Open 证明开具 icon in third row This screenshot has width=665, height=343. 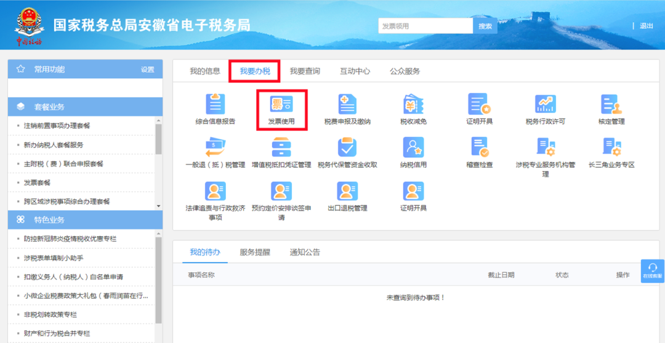[414, 191]
